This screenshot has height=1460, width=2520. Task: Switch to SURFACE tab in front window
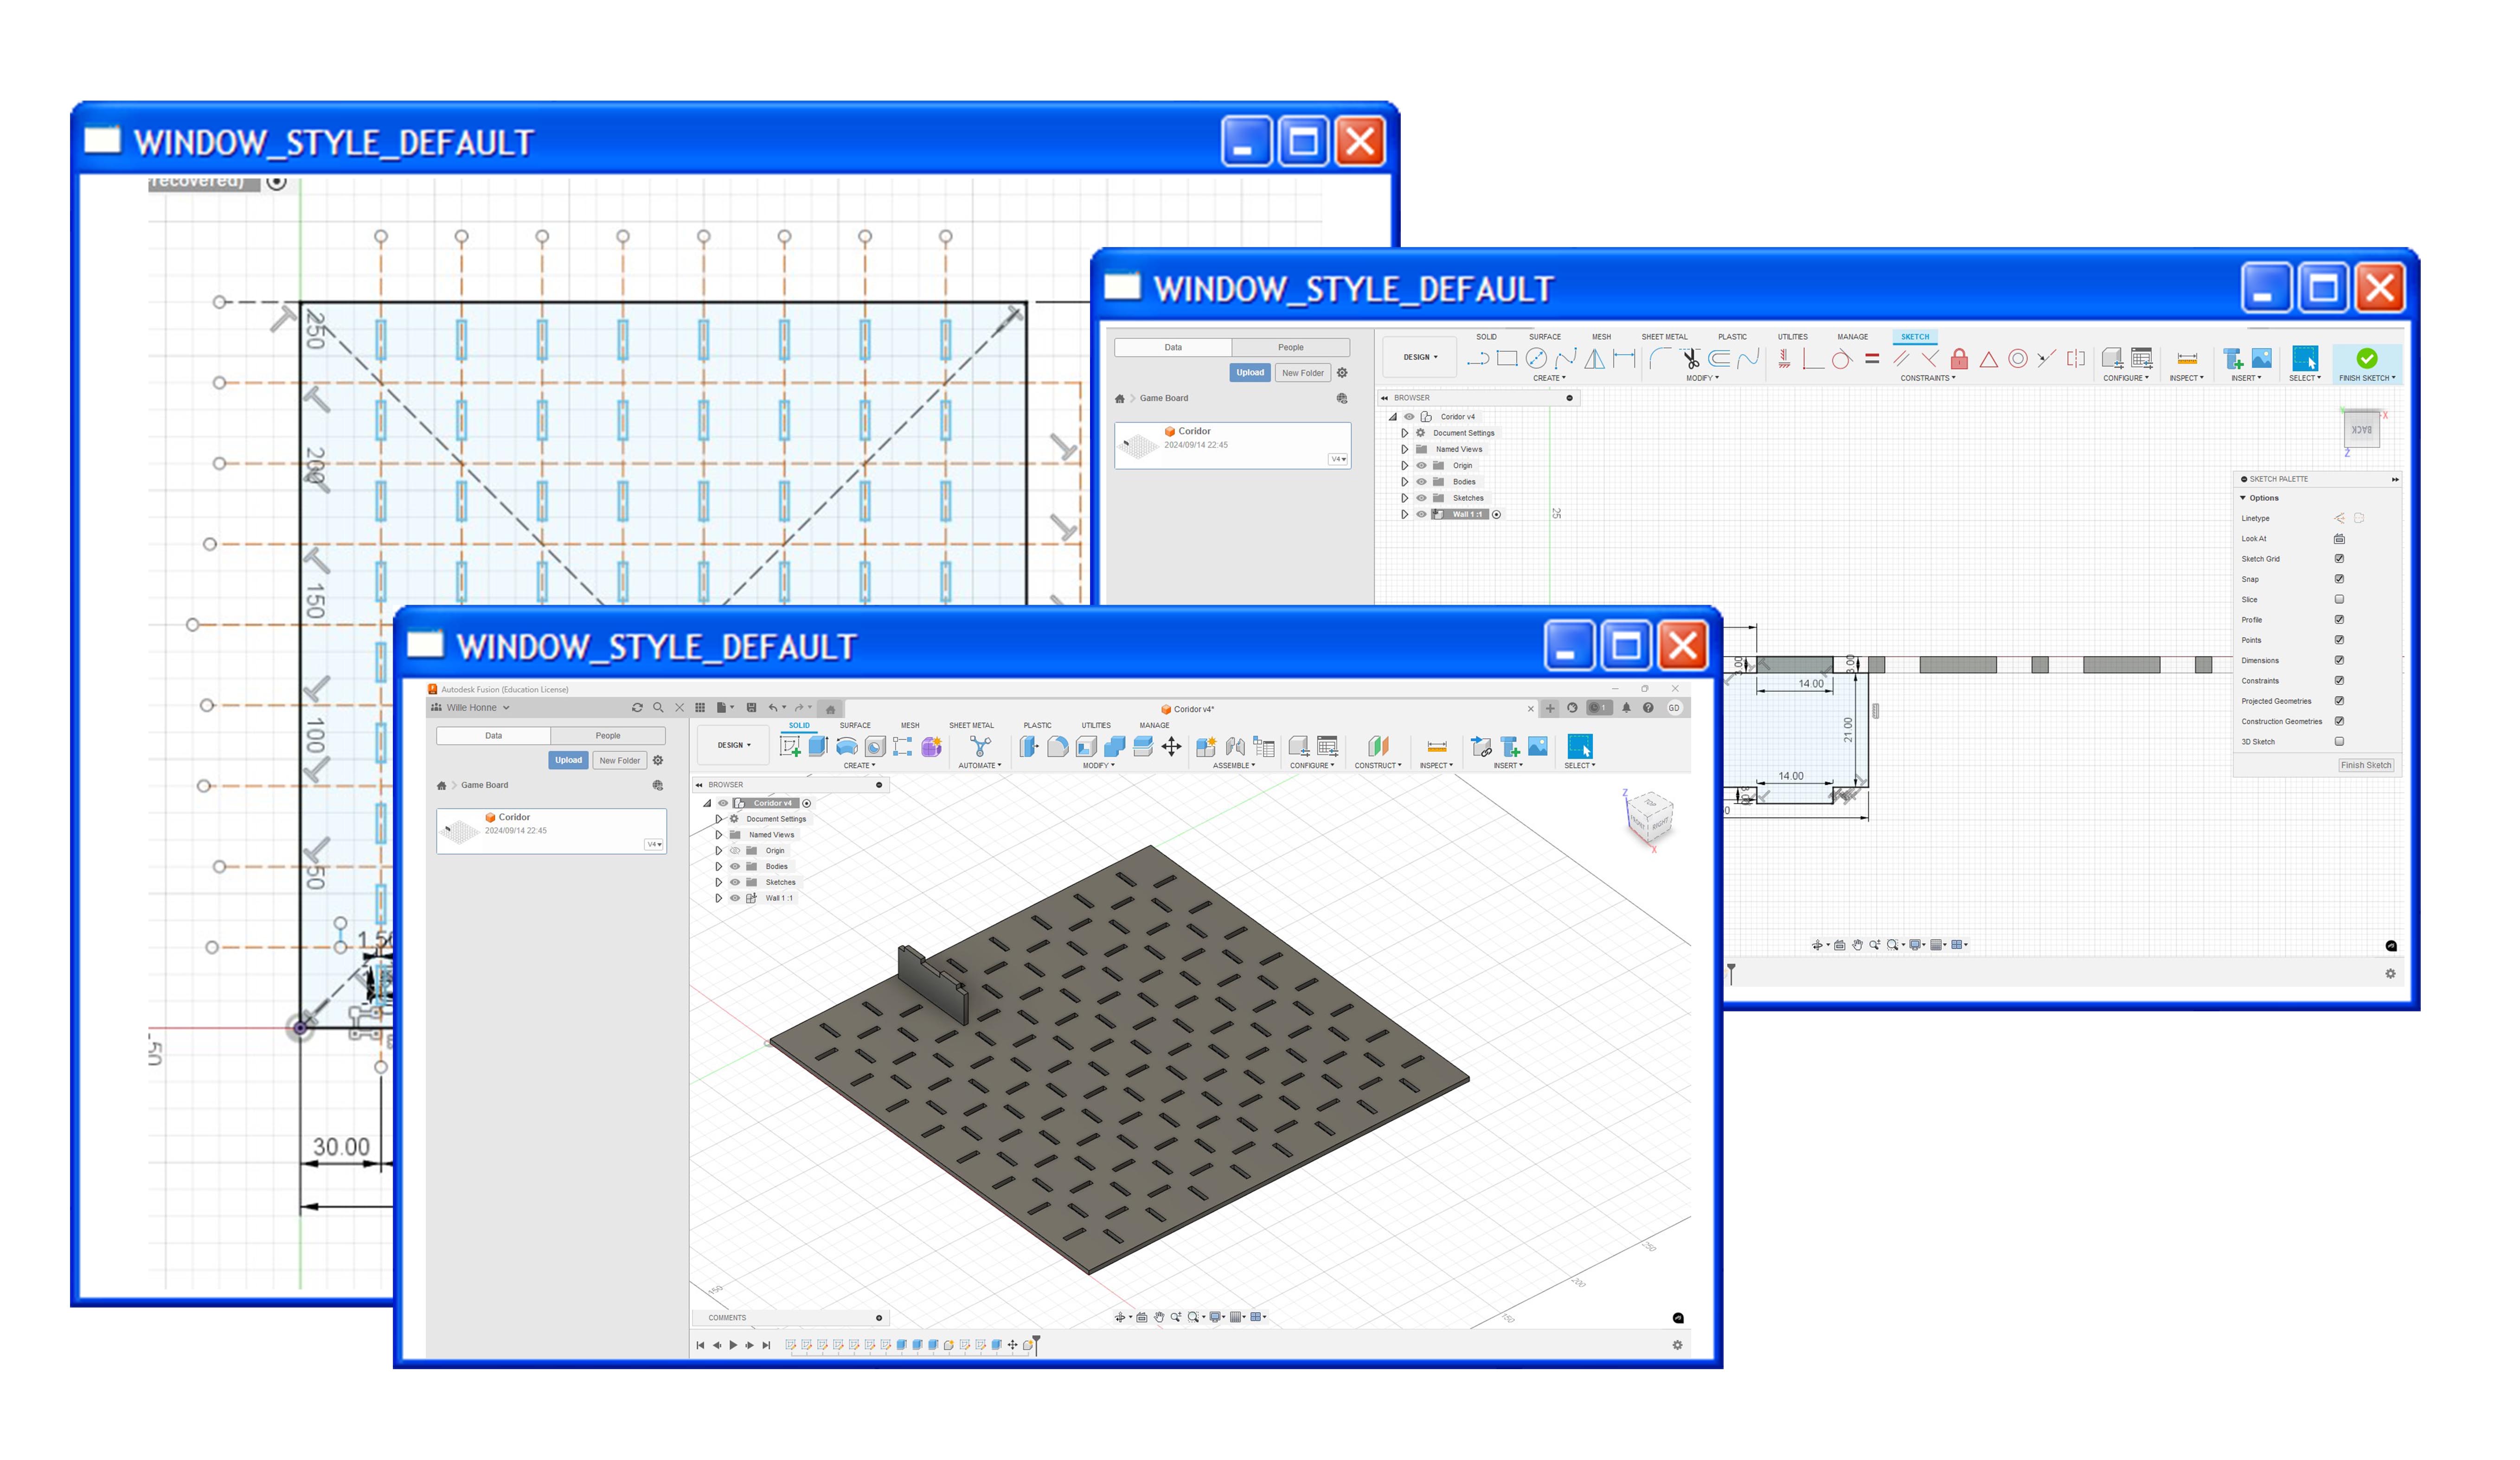[x=855, y=725]
